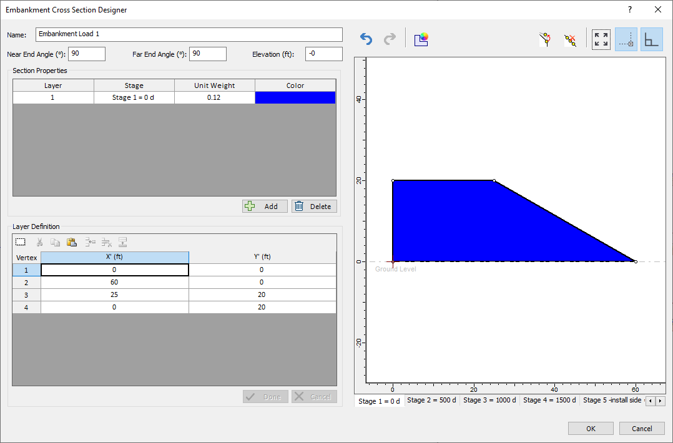Switch to the Stage 2 = 500 d tab
The image size is (673, 443).
(x=431, y=401)
